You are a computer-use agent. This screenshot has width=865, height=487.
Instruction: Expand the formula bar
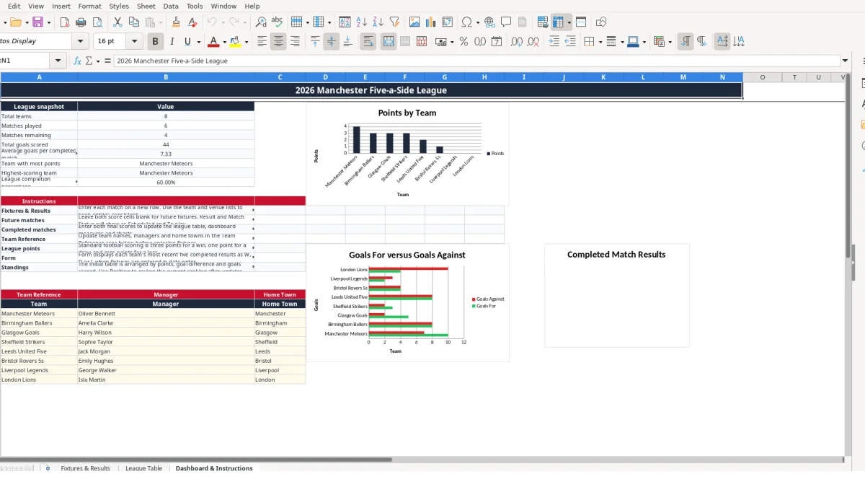[x=846, y=61]
